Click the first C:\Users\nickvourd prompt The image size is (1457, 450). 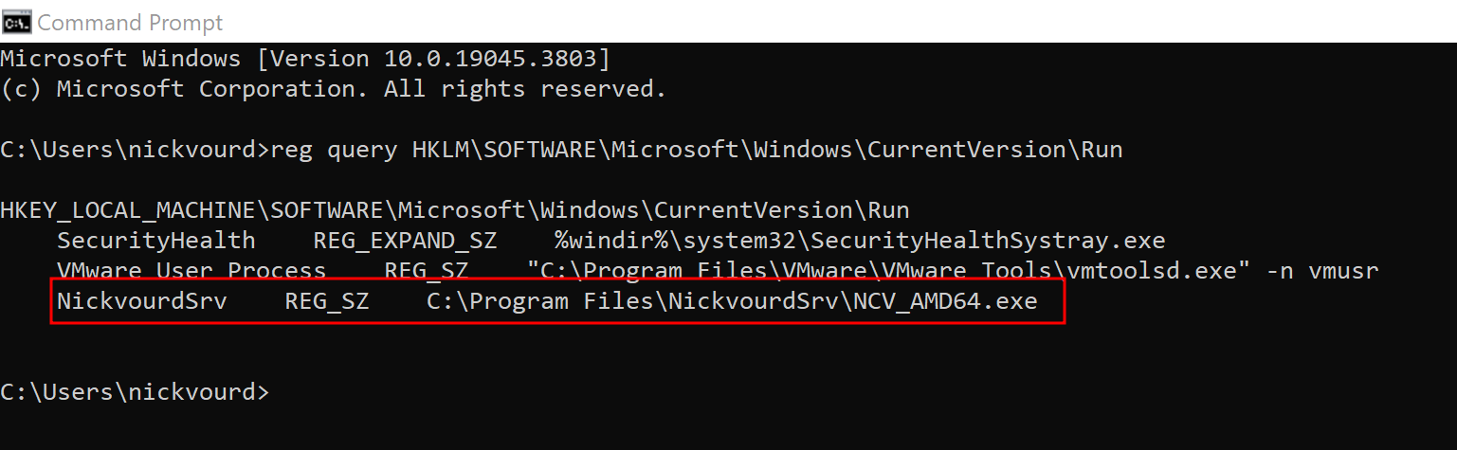point(135,150)
